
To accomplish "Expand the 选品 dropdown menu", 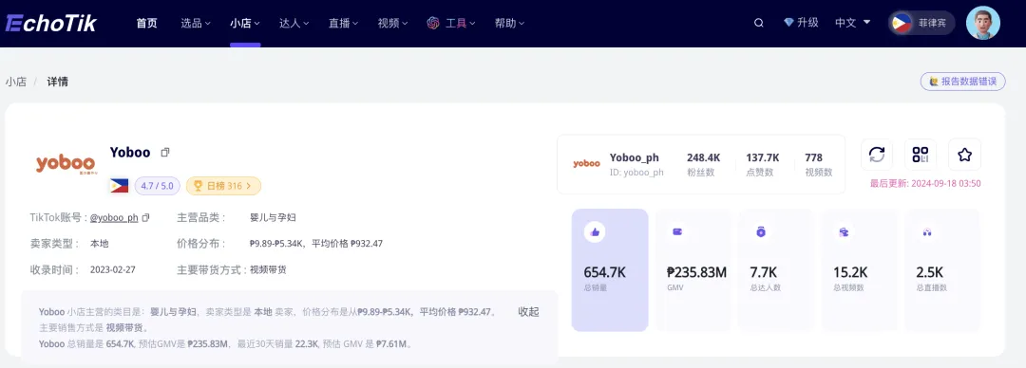I will pyautogui.click(x=196, y=23).
